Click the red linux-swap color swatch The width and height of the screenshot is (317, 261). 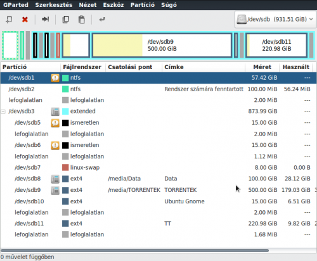click(x=65, y=168)
